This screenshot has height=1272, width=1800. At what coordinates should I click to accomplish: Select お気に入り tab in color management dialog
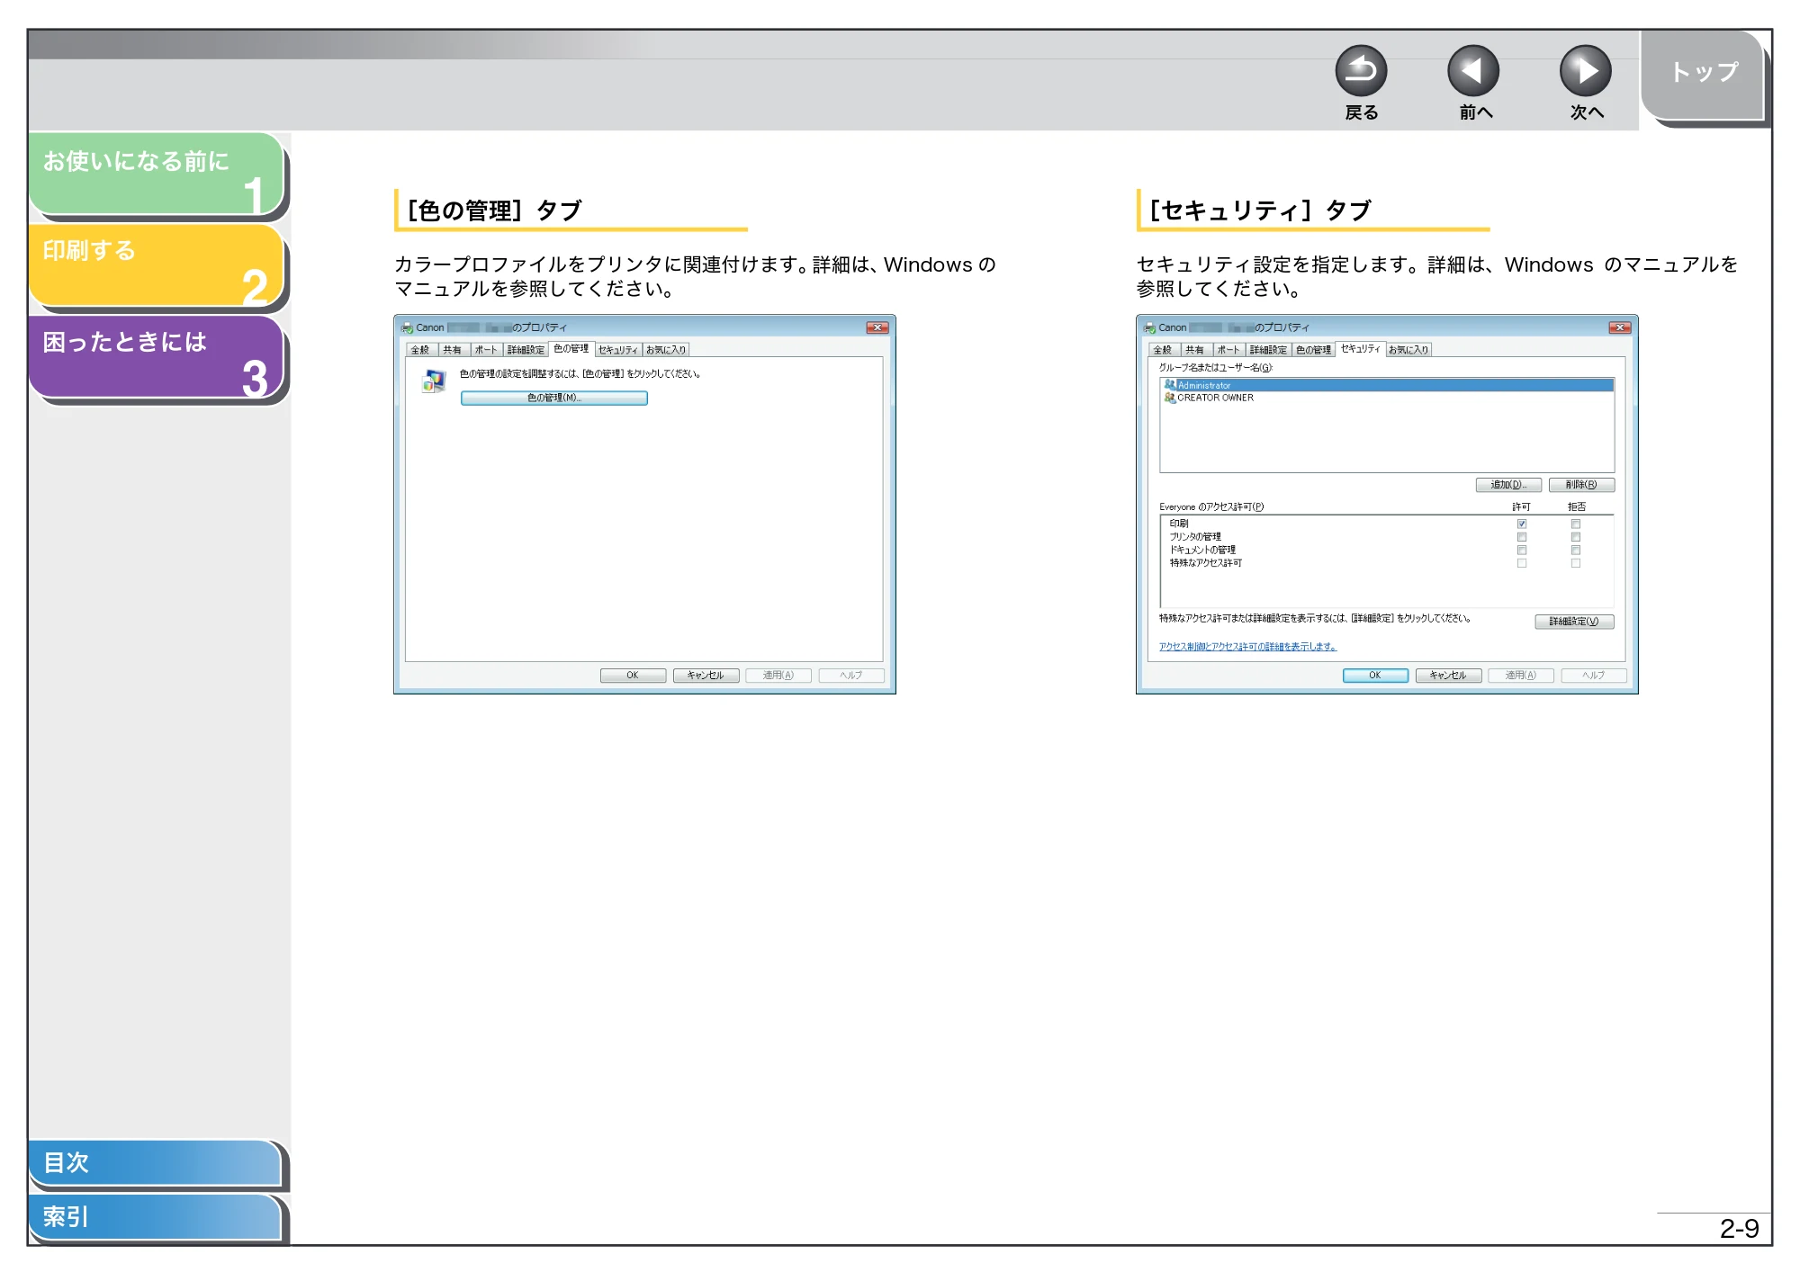coord(666,350)
